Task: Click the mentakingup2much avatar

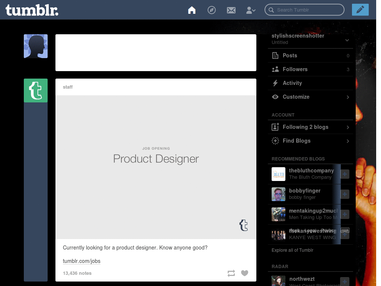Action: coord(278,214)
